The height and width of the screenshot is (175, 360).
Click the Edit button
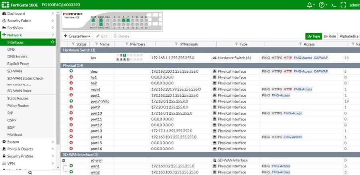point(102,36)
